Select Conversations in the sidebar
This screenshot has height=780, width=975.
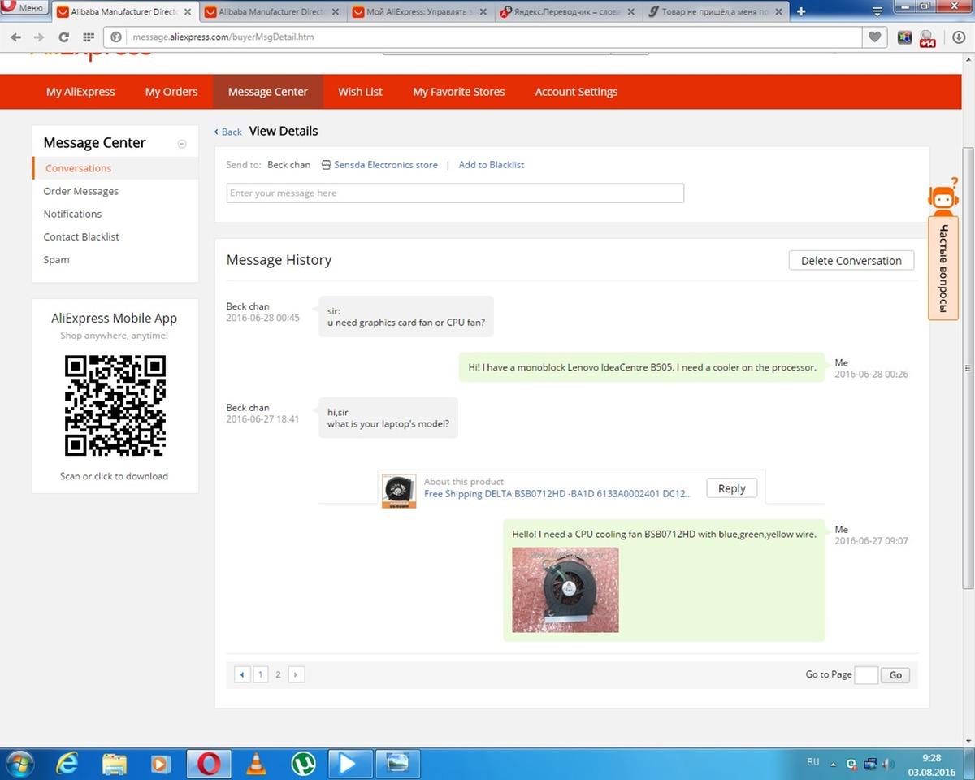[x=115, y=168]
